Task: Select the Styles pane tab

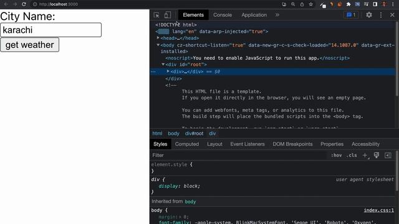Action: point(160,144)
